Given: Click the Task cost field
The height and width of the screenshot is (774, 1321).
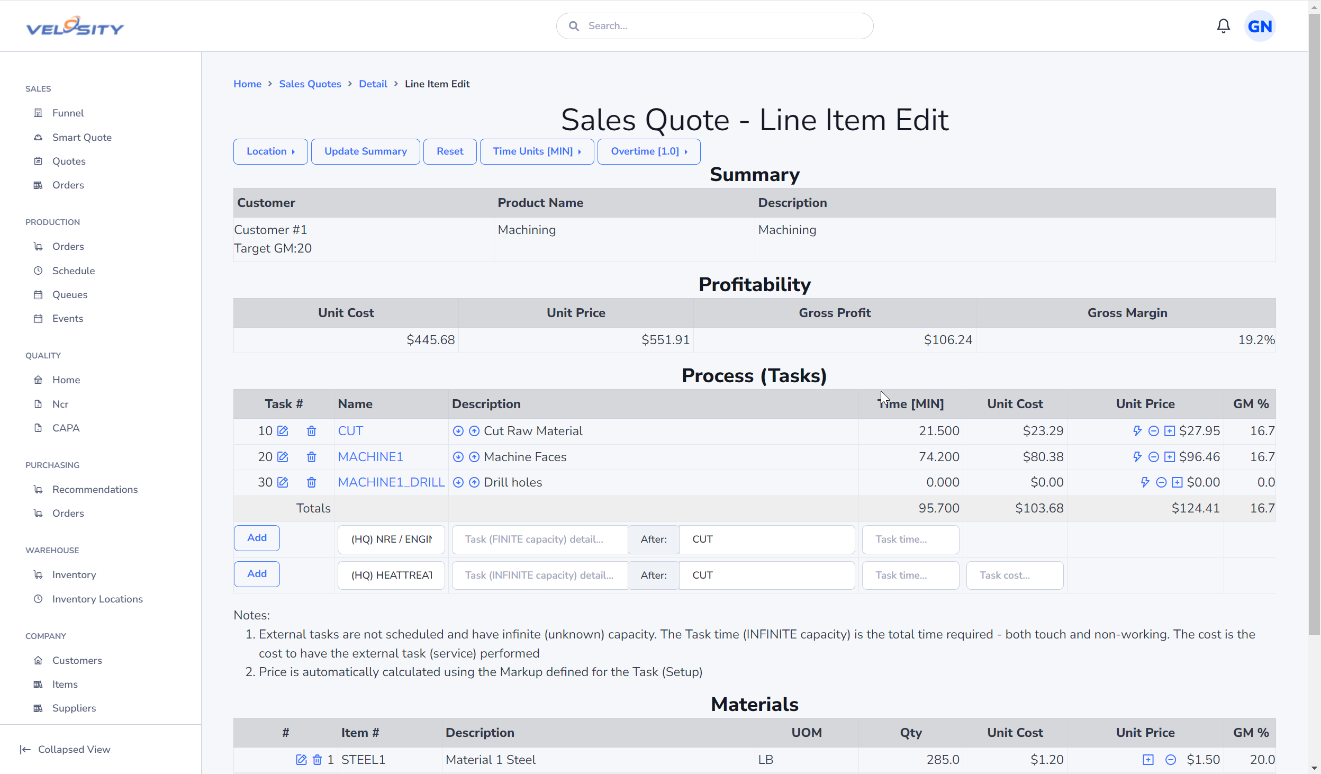Looking at the screenshot, I should point(1015,575).
